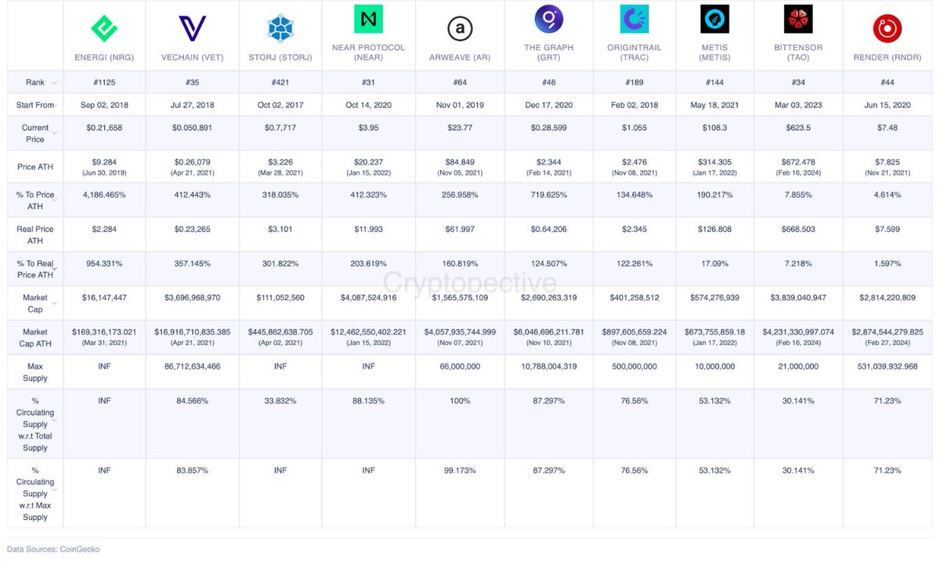Click the circulating supply cell '100%'
Screen dimensions: 940x564
(x=460, y=400)
